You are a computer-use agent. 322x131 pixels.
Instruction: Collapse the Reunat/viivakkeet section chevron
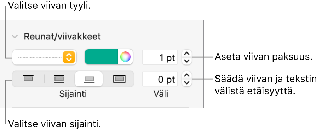pyautogui.click(x=15, y=37)
